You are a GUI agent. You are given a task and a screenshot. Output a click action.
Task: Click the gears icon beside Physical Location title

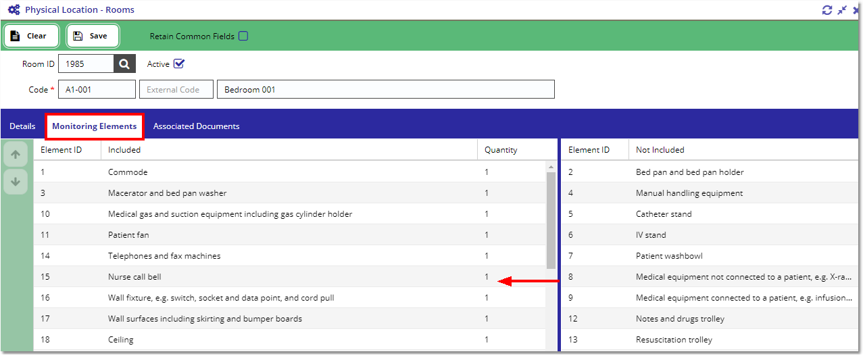click(x=14, y=10)
